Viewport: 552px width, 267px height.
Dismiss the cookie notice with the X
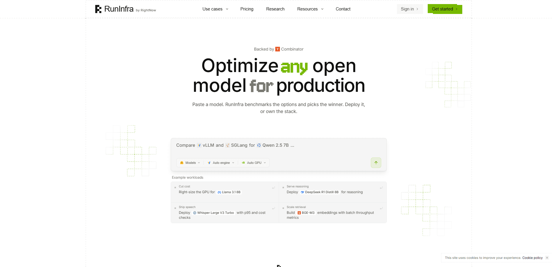(547, 258)
